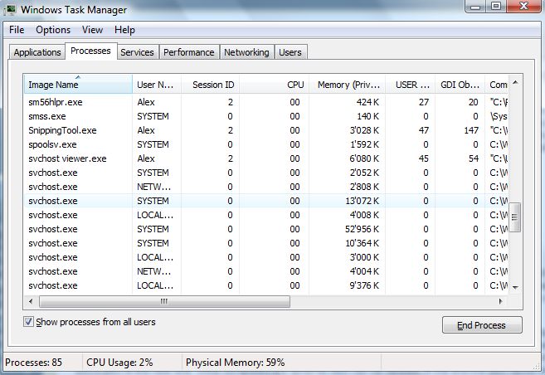Click USER objects value 47
545x375 pixels.
click(x=424, y=130)
